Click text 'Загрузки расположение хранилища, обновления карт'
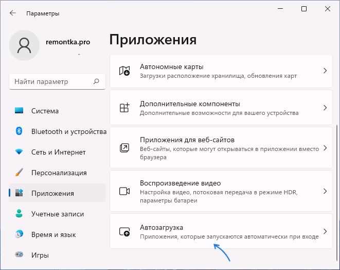 click(x=219, y=76)
